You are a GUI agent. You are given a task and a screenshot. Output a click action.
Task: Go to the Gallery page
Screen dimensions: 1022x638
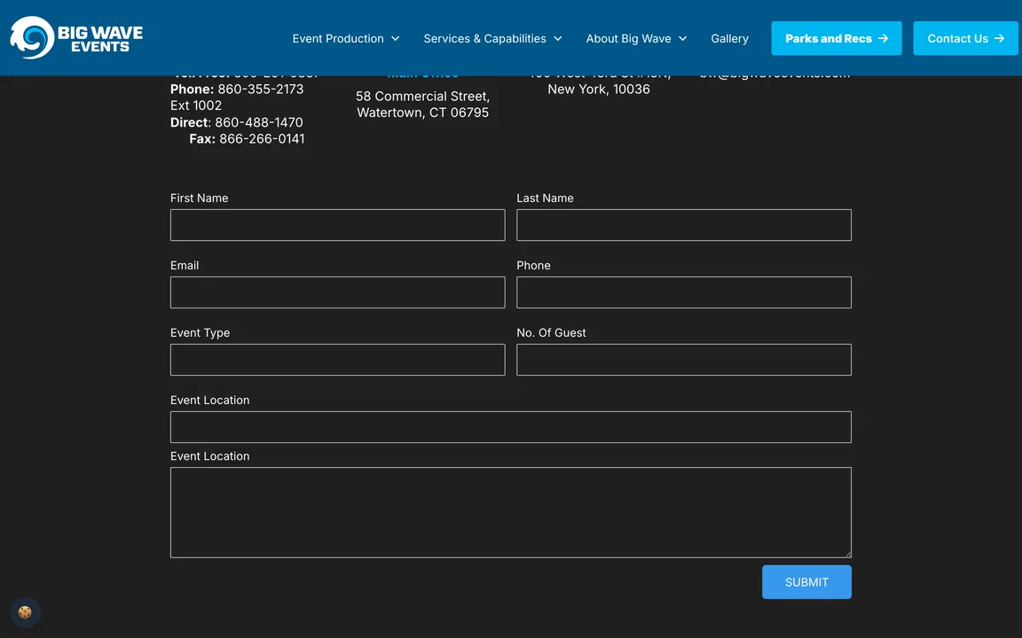coord(729,38)
